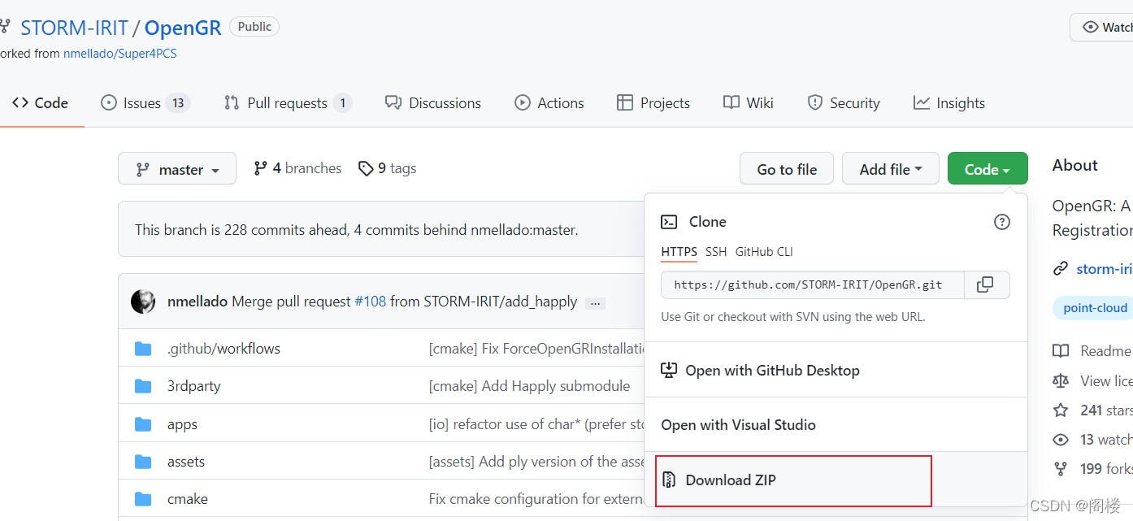Open the Insights tab
The height and width of the screenshot is (521, 1133).
(949, 103)
